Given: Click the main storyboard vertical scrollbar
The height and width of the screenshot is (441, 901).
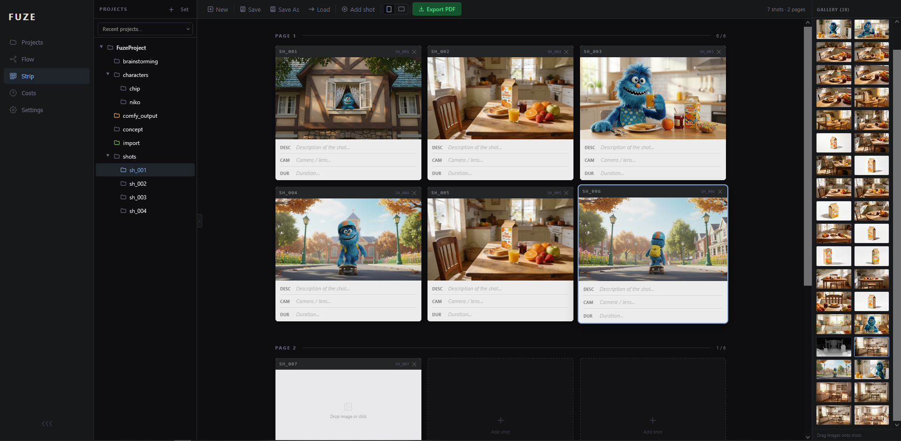Looking at the screenshot, I should (808, 155).
